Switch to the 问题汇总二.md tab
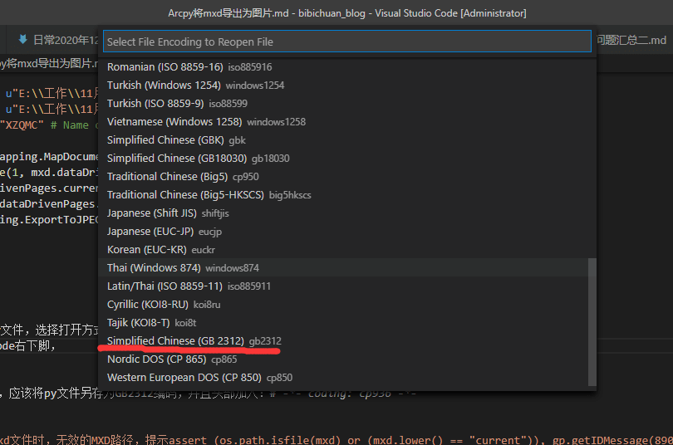Image resolution: width=673 pixels, height=445 pixels. pyautogui.click(x=631, y=40)
